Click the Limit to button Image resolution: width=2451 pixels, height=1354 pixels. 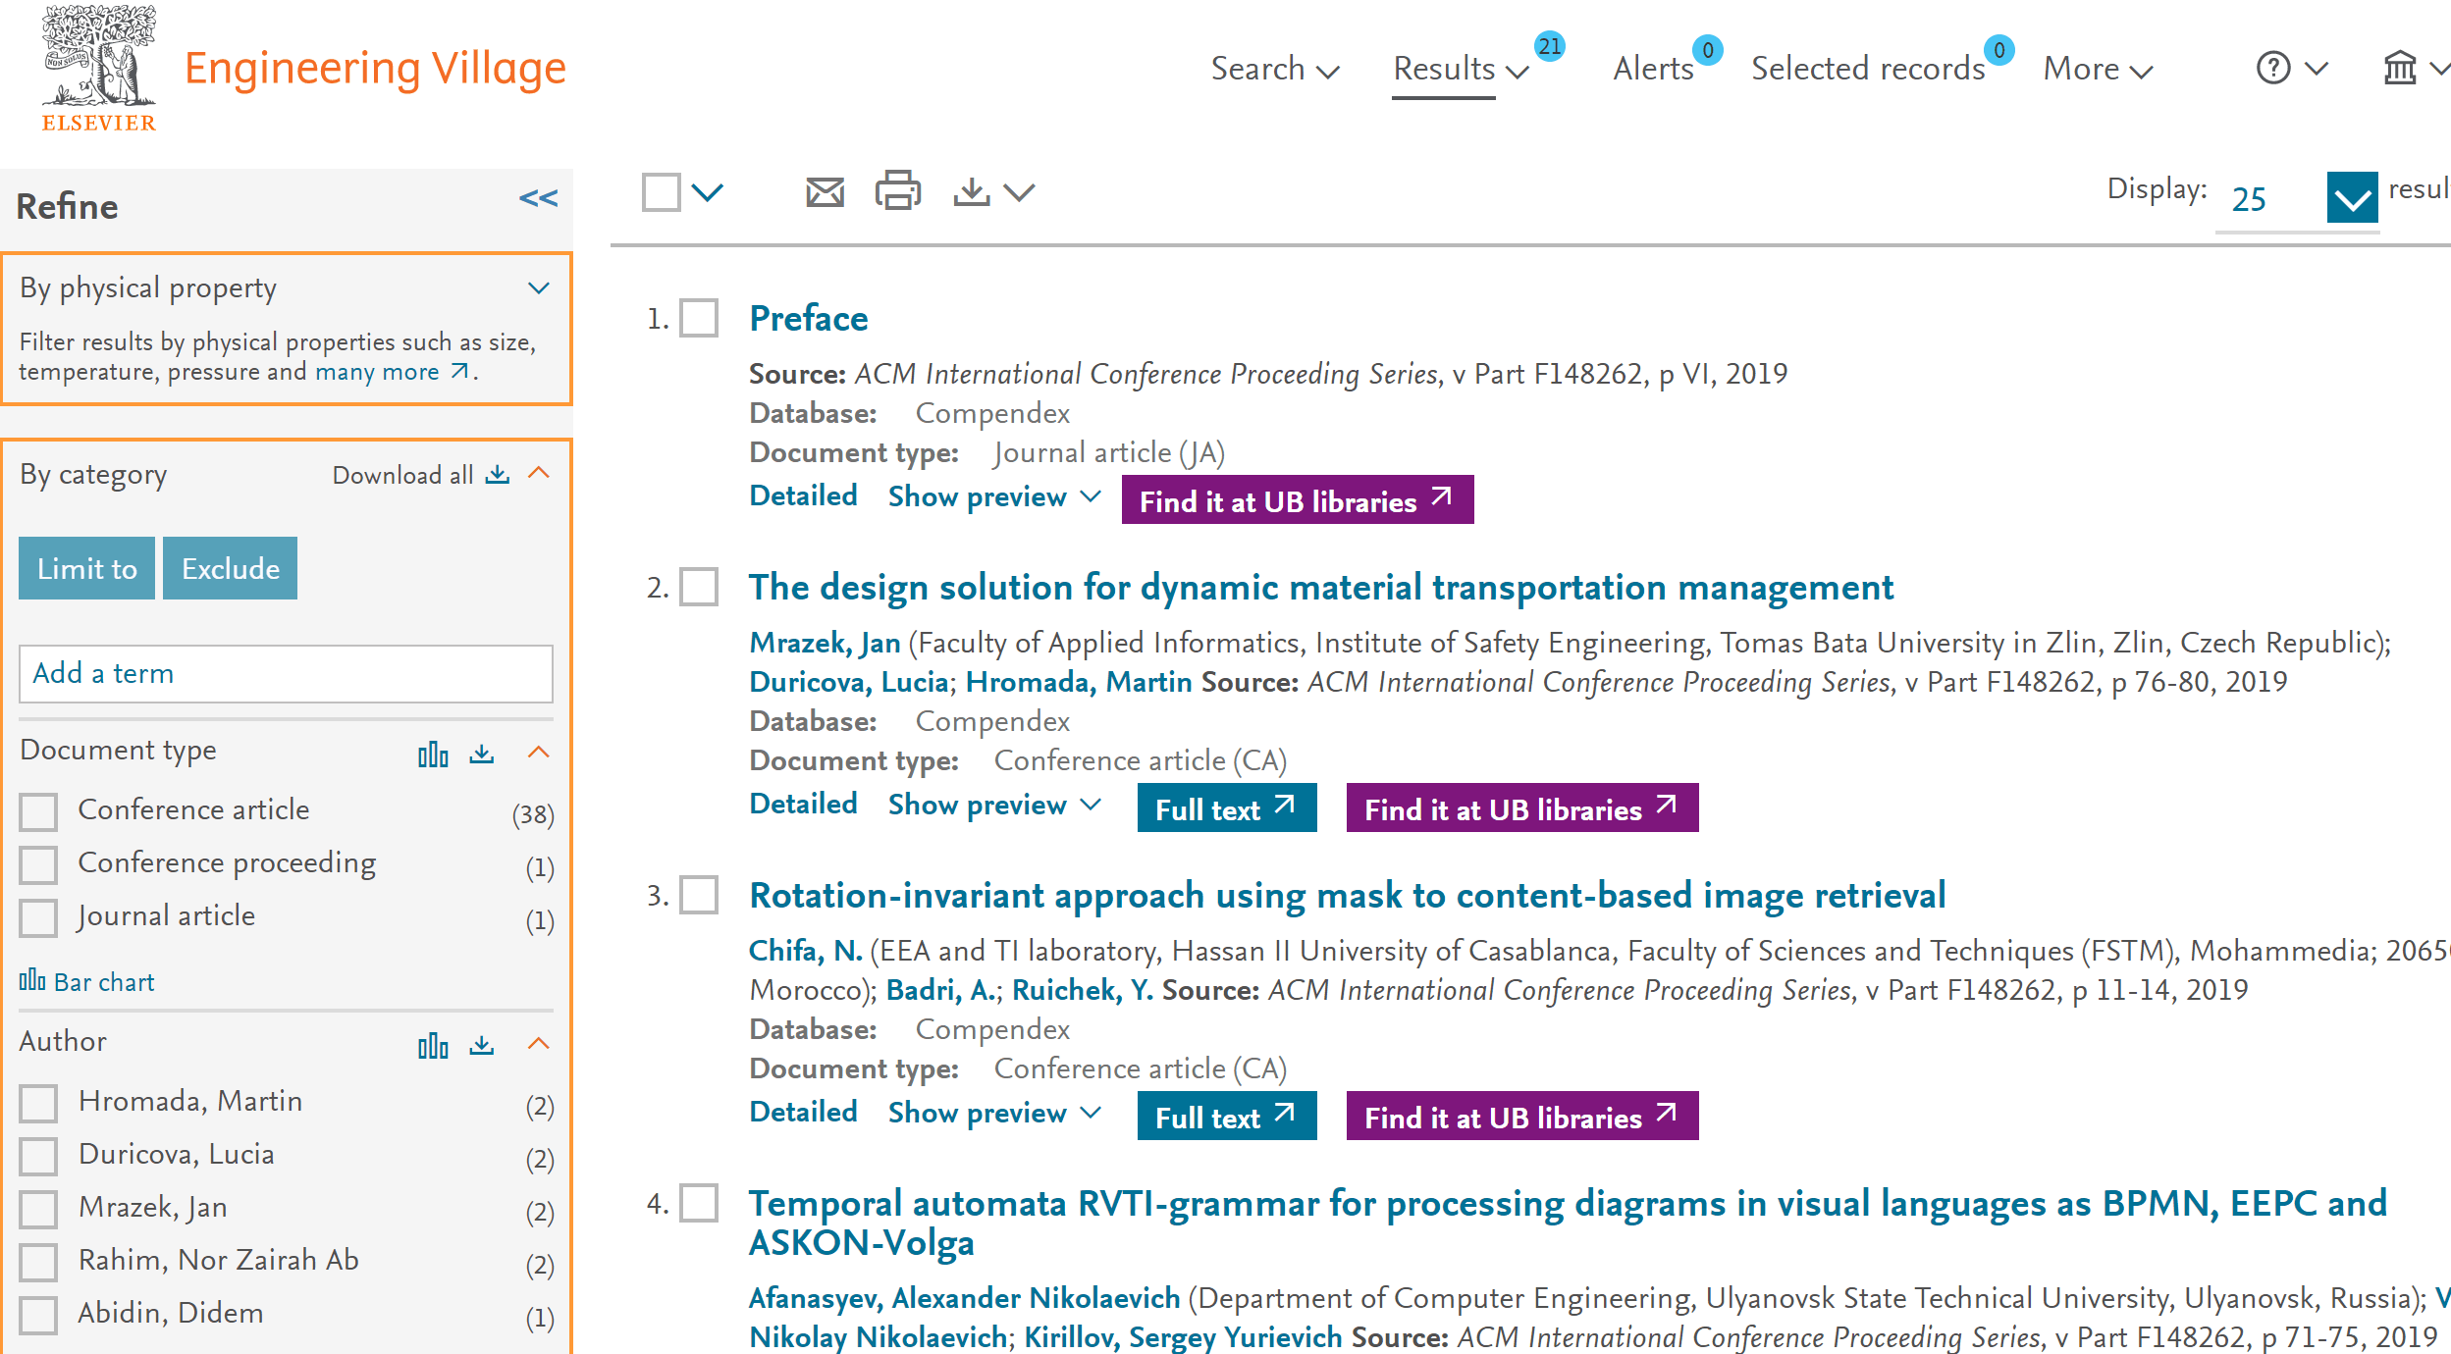click(x=86, y=568)
